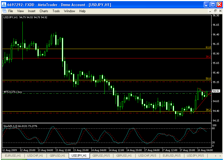
Task: Expand the Charts menu
Action: click(x=44, y=11)
